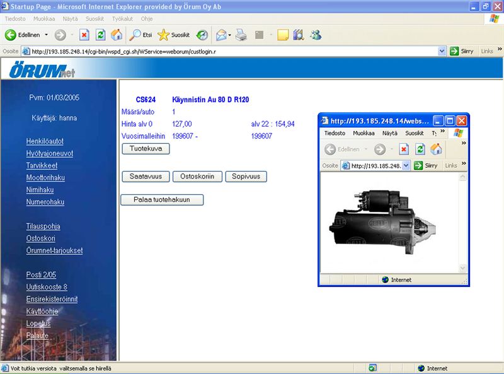This screenshot has height=374, width=504.
Task: Open Etsi search from the main toolbar
Action: pyautogui.click(x=140, y=35)
